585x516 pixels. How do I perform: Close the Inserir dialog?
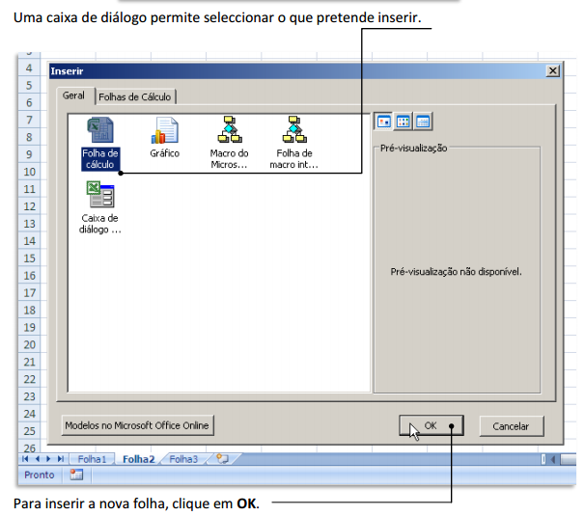551,71
